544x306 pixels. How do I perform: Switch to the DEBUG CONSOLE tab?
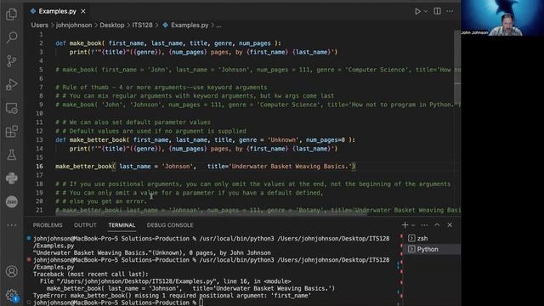[x=170, y=225]
